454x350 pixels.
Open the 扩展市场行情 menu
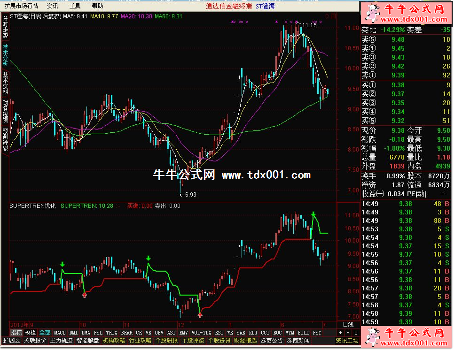[22, 6]
